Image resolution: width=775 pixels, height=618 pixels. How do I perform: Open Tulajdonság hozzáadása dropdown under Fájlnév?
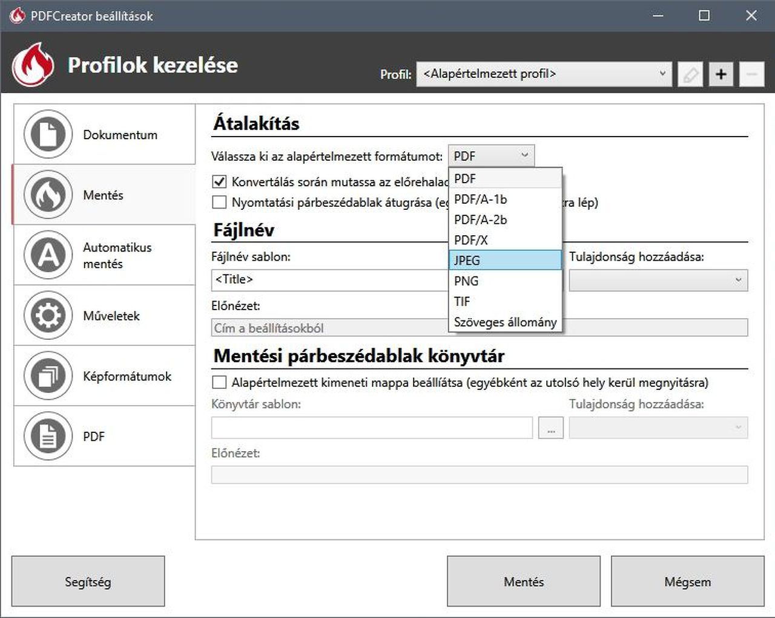[x=658, y=280]
